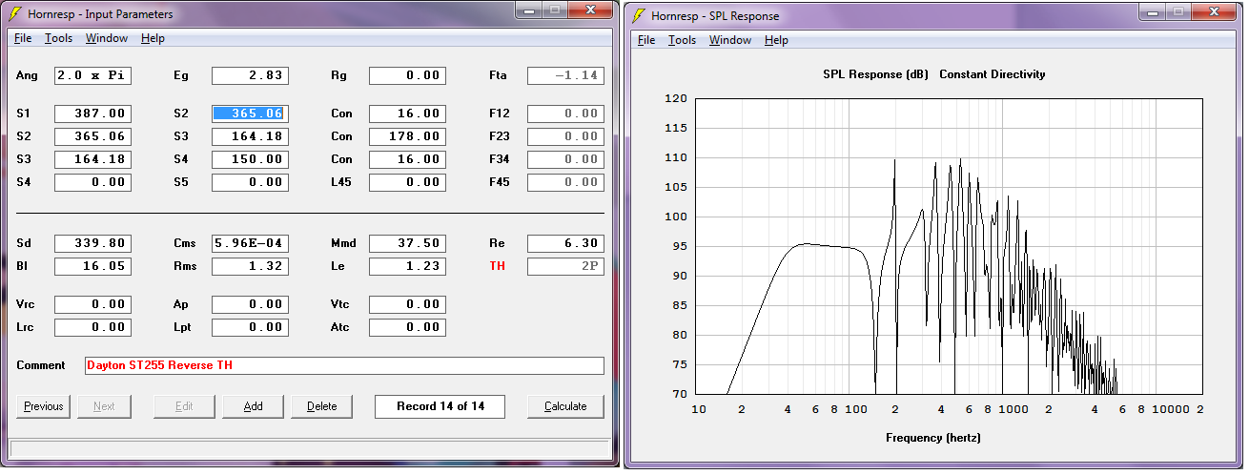Select the S5 input field

click(250, 182)
